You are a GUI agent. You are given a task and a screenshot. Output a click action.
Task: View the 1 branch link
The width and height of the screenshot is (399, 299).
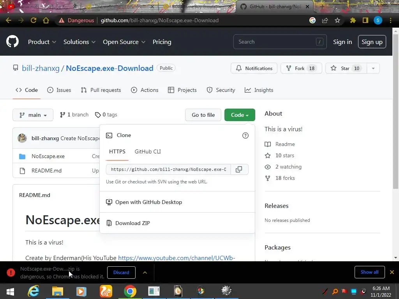click(74, 115)
